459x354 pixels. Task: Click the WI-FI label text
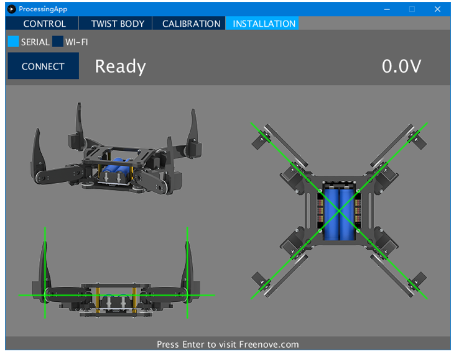tap(76, 42)
